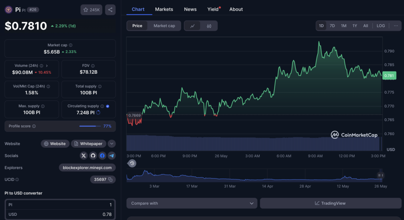Show FDV info icon
Viewport: 404px width, 220px height.
(x=93, y=66)
